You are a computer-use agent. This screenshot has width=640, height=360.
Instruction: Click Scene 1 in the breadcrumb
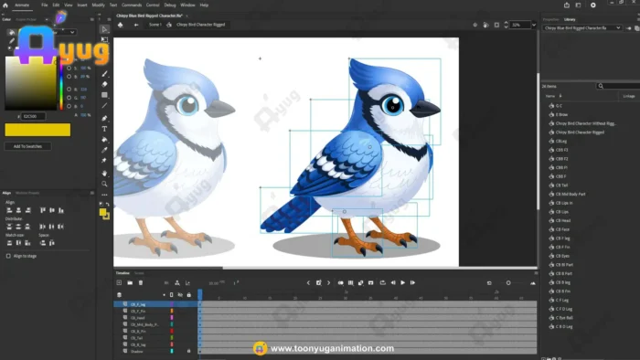coord(155,25)
